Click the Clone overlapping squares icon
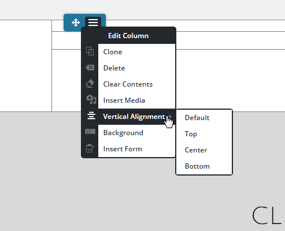 pos(90,51)
